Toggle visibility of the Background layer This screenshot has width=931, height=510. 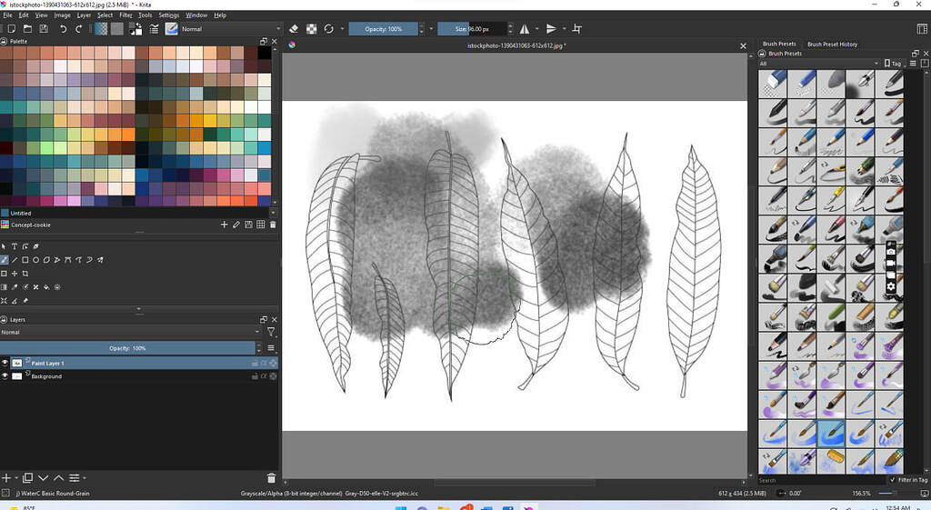coord(5,376)
